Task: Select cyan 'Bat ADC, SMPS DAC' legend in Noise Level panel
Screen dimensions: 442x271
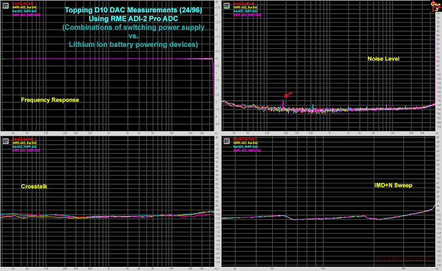Action: pyautogui.click(x=246, y=11)
